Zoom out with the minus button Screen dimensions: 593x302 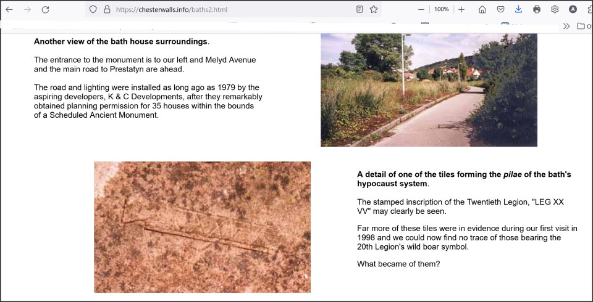(x=421, y=10)
